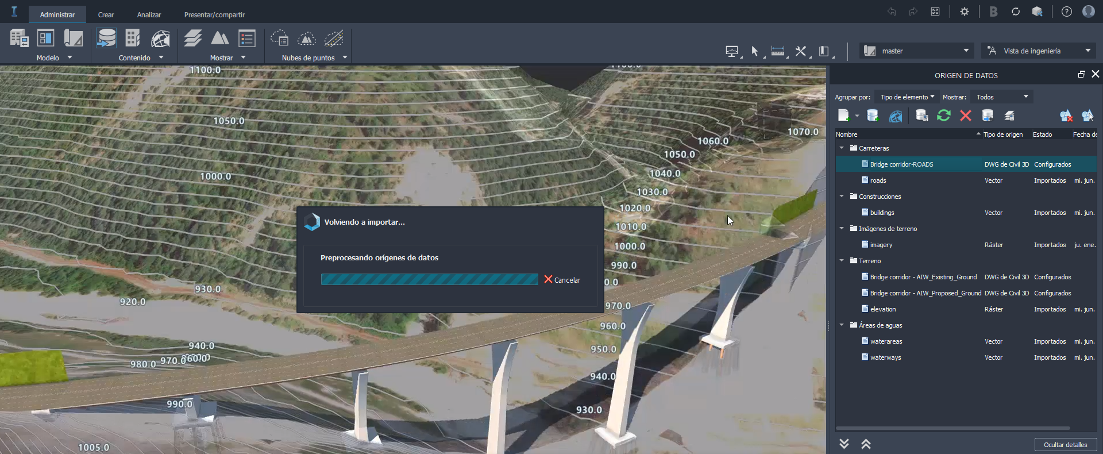Open the Vista de ingeniería view dropdown

pos(1038,51)
